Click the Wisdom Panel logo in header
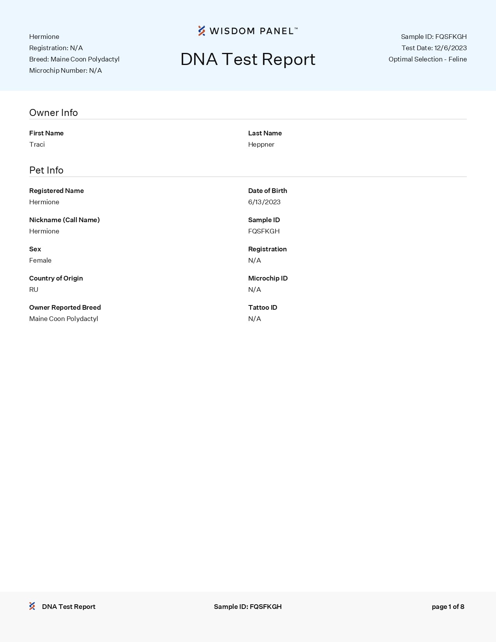 coord(248,31)
